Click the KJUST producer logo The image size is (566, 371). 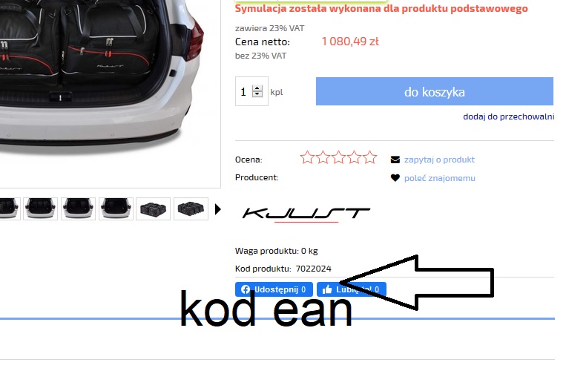coord(306,214)
